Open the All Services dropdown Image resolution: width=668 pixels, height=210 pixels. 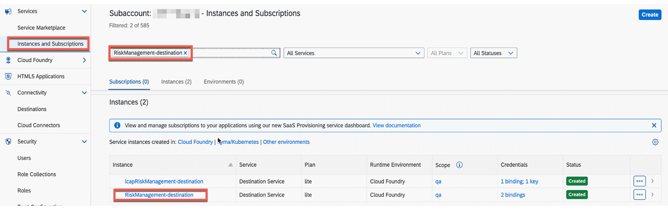(x=354, y=53)
